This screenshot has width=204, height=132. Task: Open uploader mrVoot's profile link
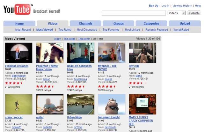click(78, 127)
